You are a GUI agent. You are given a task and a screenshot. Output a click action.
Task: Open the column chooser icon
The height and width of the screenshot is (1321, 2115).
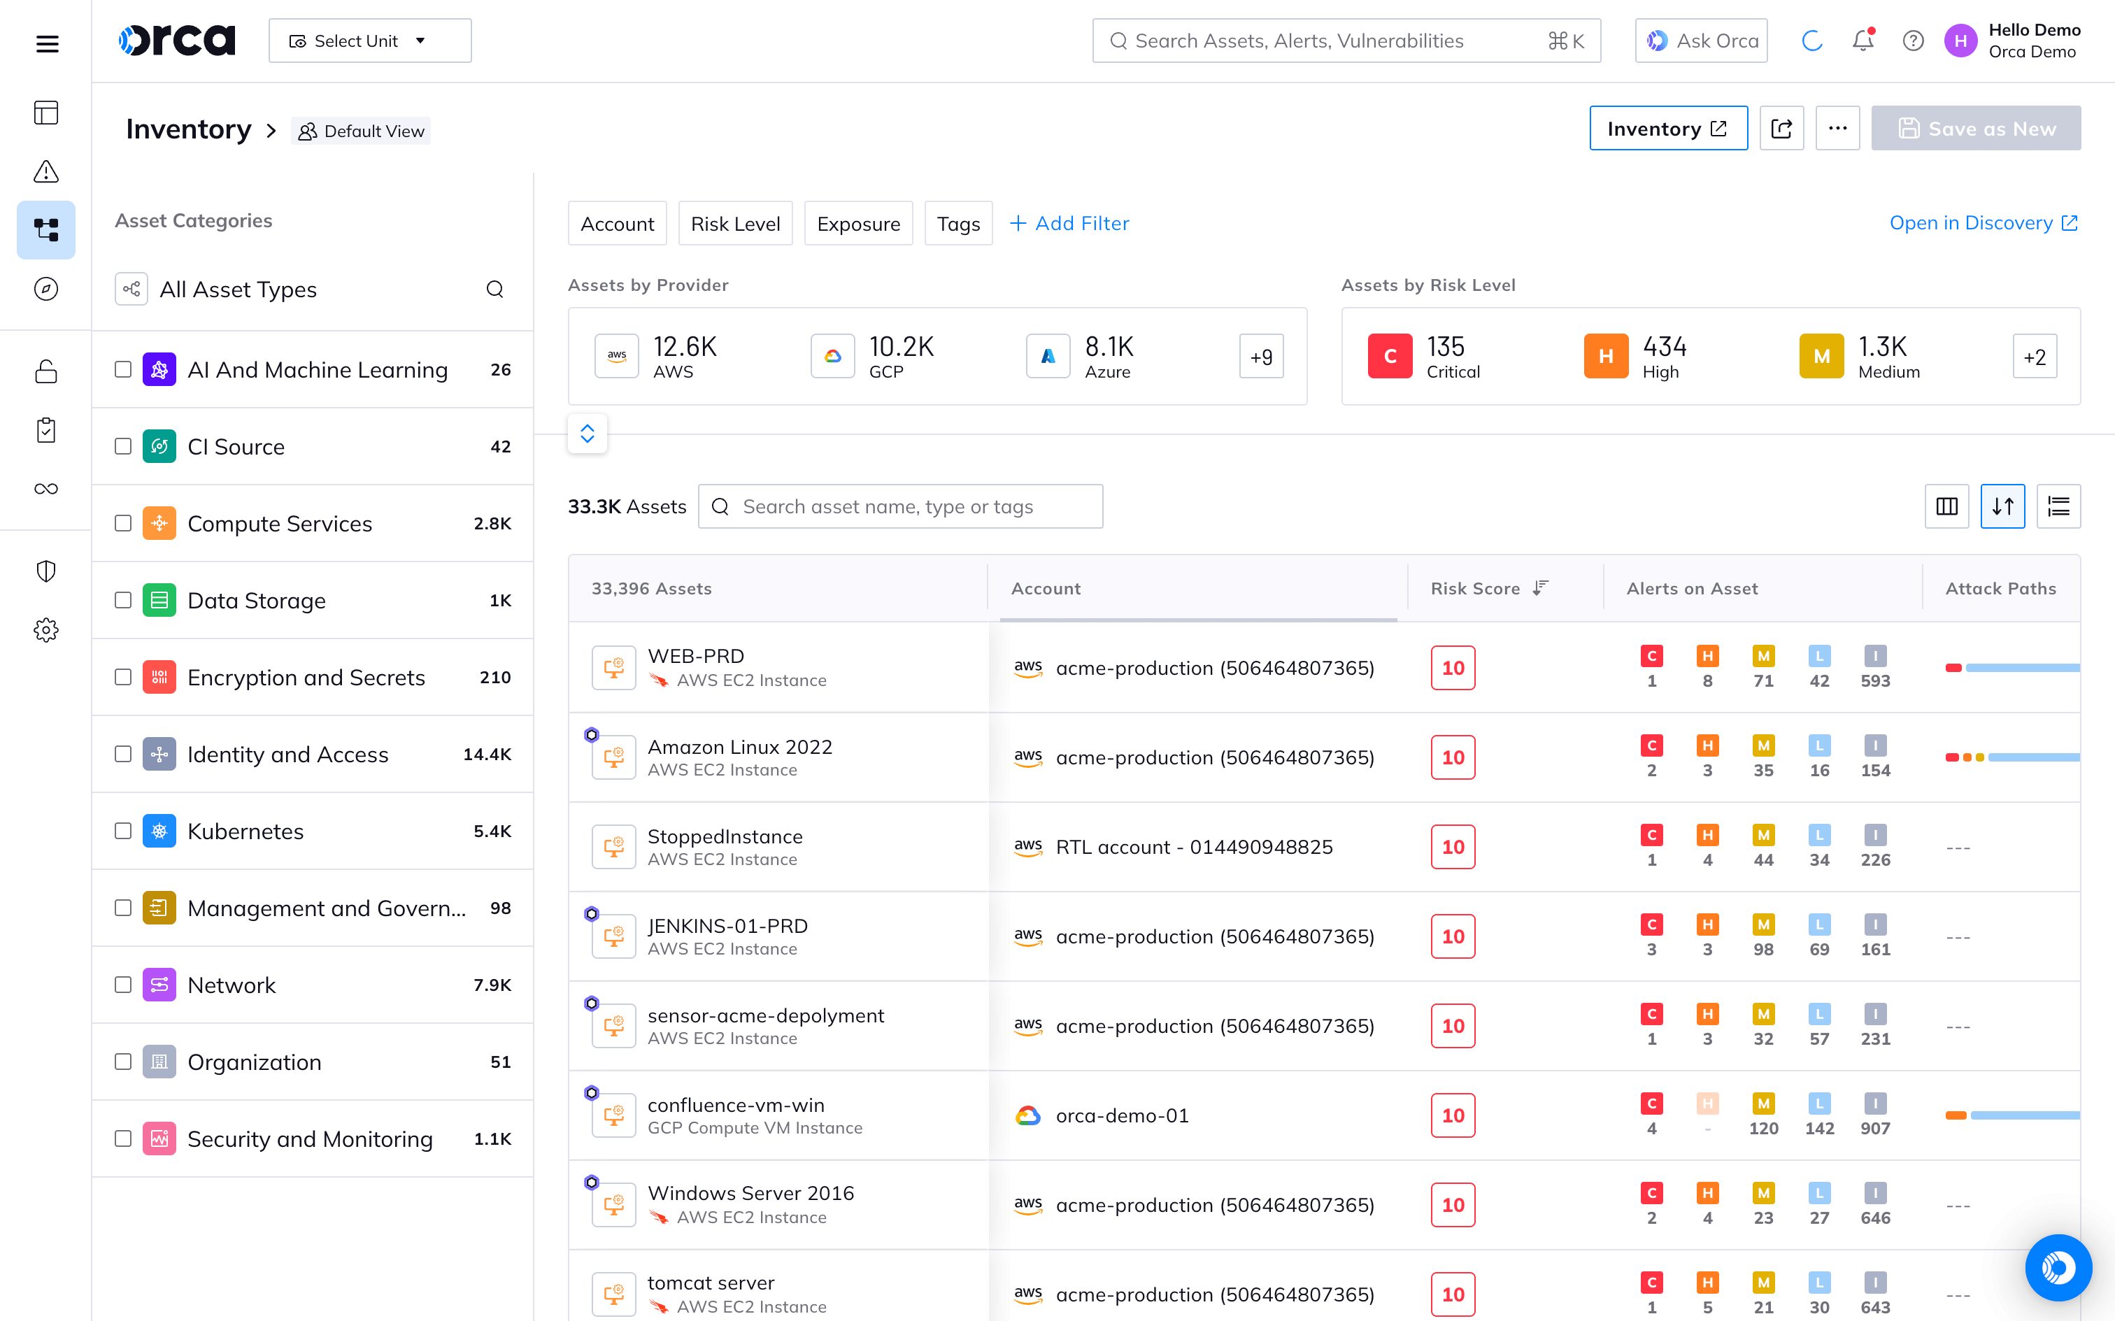(x=1946, y=506)
